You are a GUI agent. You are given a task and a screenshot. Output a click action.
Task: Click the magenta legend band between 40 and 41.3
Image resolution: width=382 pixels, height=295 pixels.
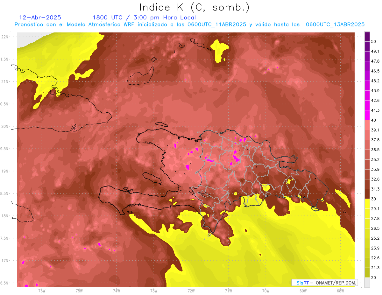pyautogui.click(x=367, y=115)
